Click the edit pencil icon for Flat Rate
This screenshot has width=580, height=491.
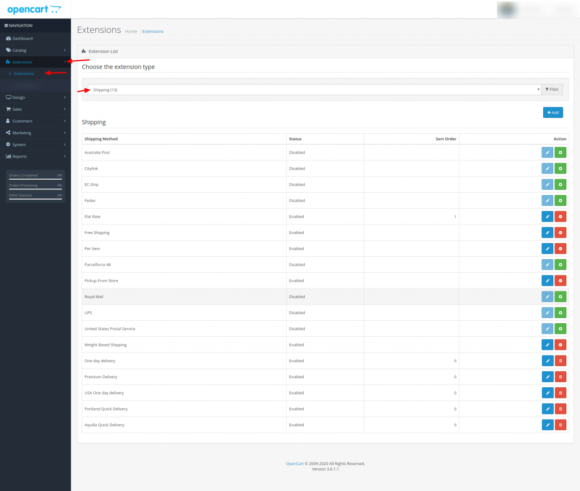(547, 217)
